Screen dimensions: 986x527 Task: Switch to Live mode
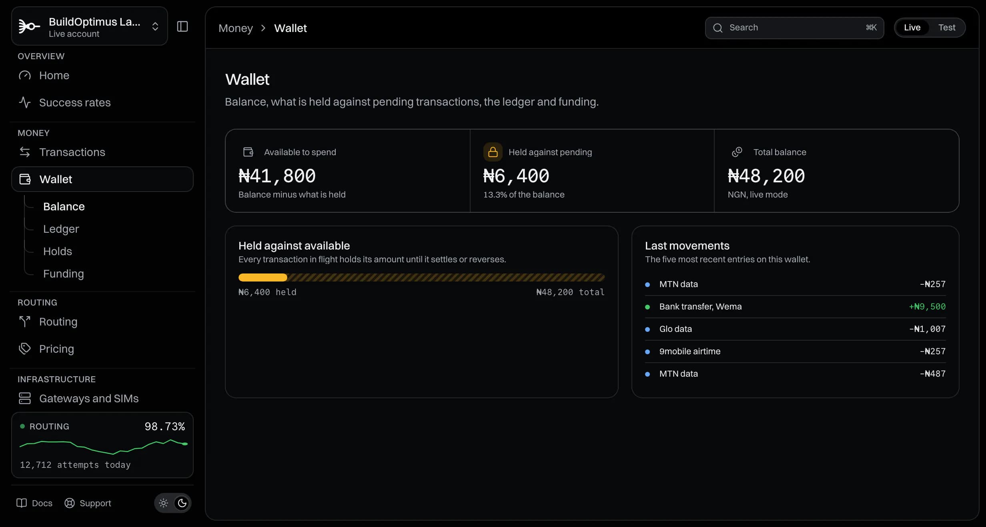point(912,28)
